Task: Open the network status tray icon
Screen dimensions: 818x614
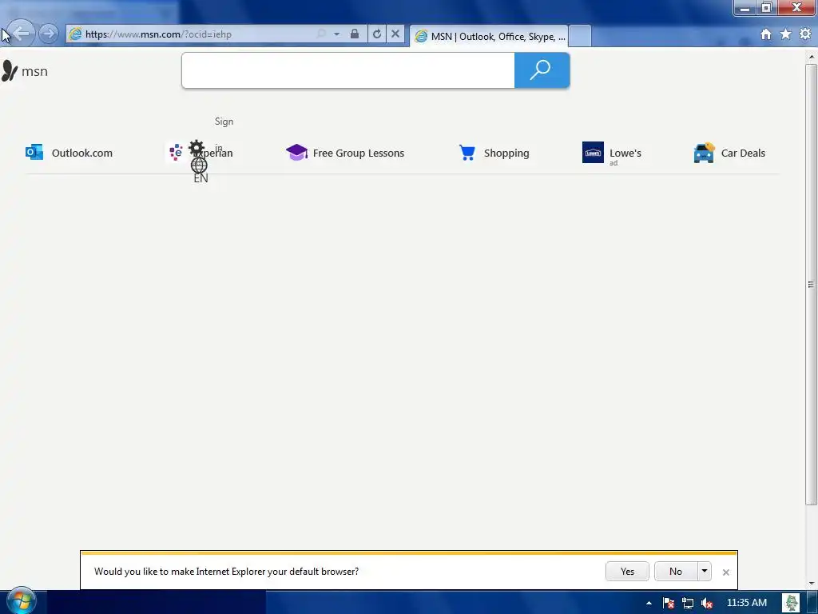Action: click(x=688, y=603)
